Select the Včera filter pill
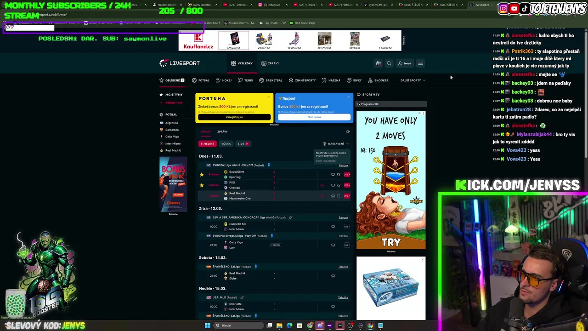This screenshot has height=331, width=588. pyautogui.click(x=226, y=144)
